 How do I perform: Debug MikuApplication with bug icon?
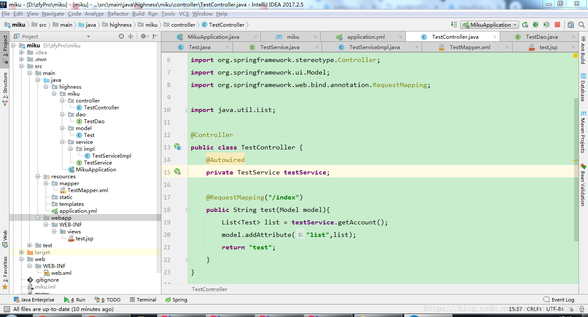(536, 25)
